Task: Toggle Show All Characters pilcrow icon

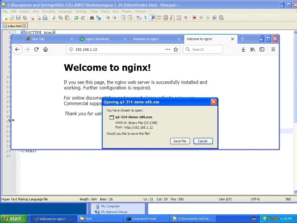Action: 145,18
